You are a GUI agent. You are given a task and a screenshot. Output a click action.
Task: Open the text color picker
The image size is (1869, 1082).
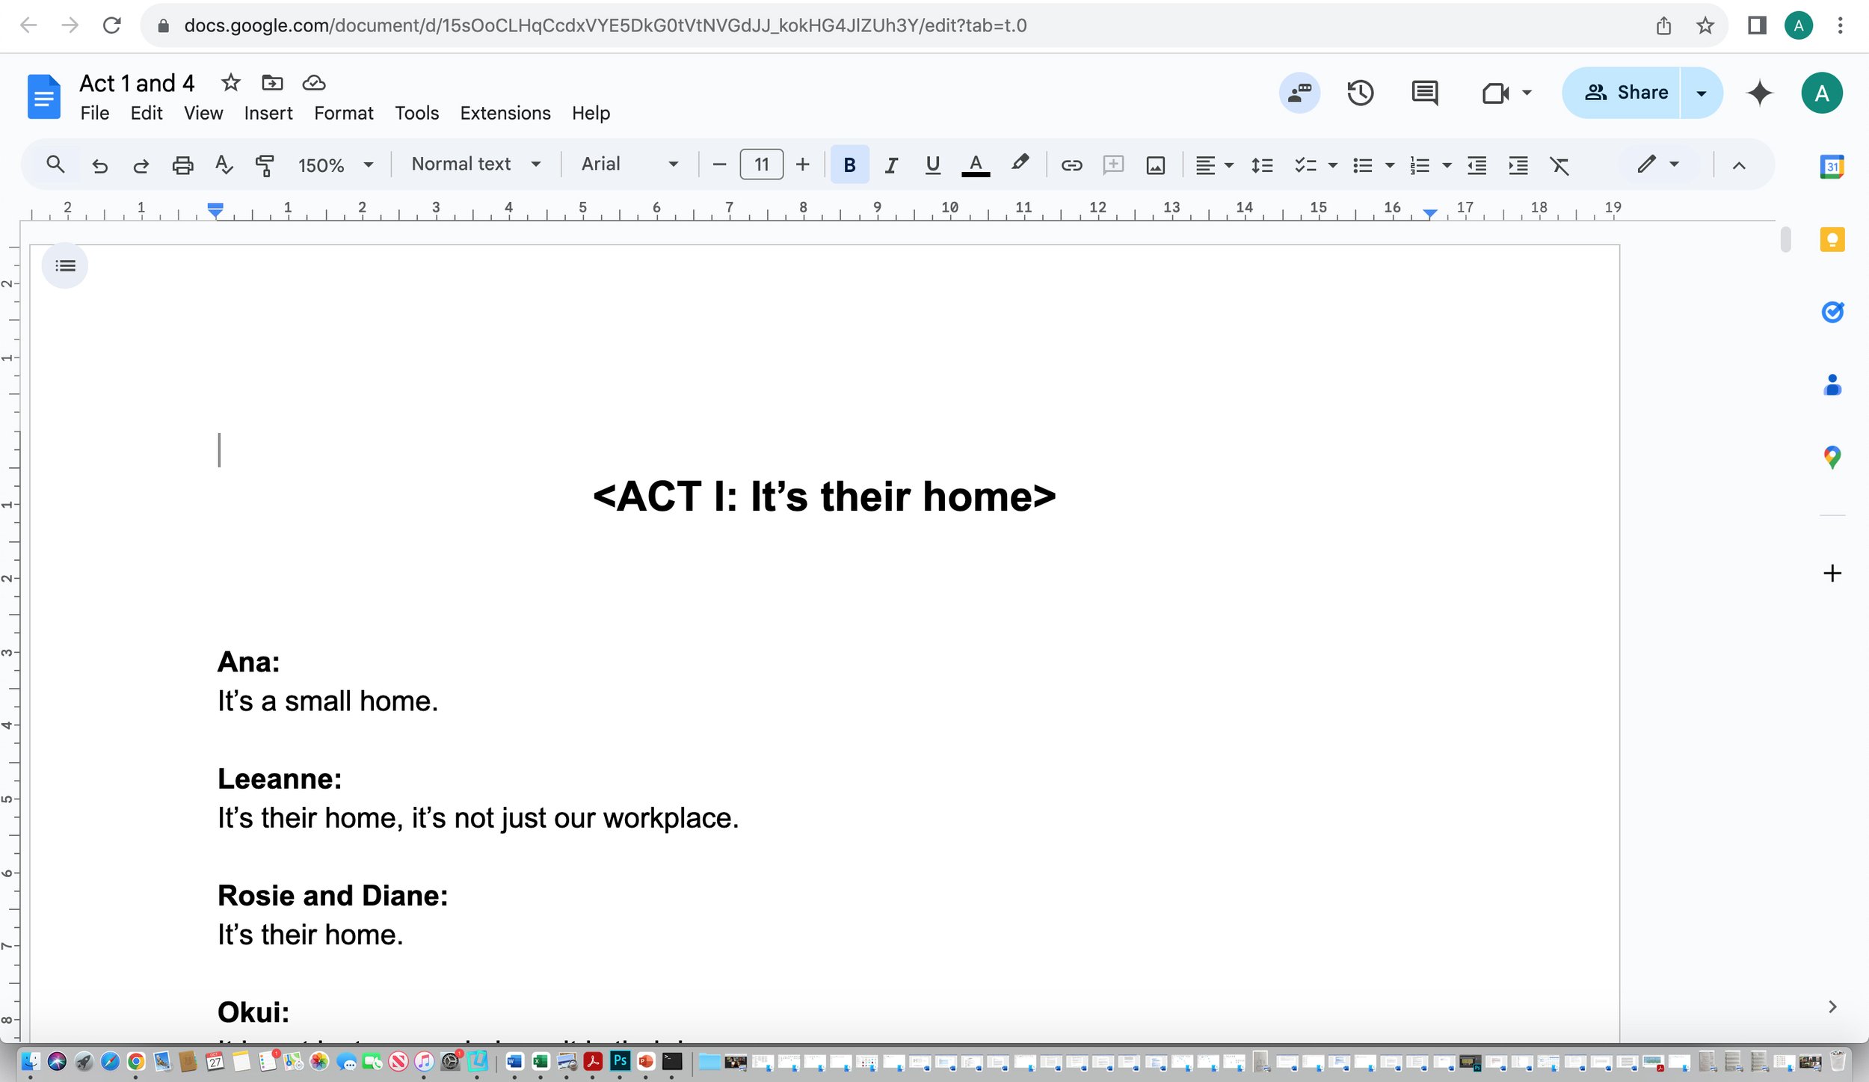pos(975,165)
